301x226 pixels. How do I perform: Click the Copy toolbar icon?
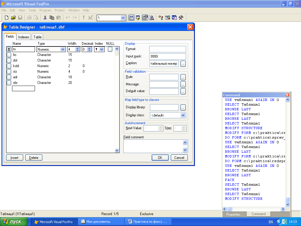pyautogui.click(x=52, y=18)
